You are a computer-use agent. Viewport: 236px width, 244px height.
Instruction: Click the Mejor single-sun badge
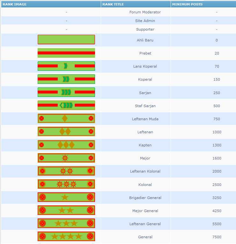[66, 158]
